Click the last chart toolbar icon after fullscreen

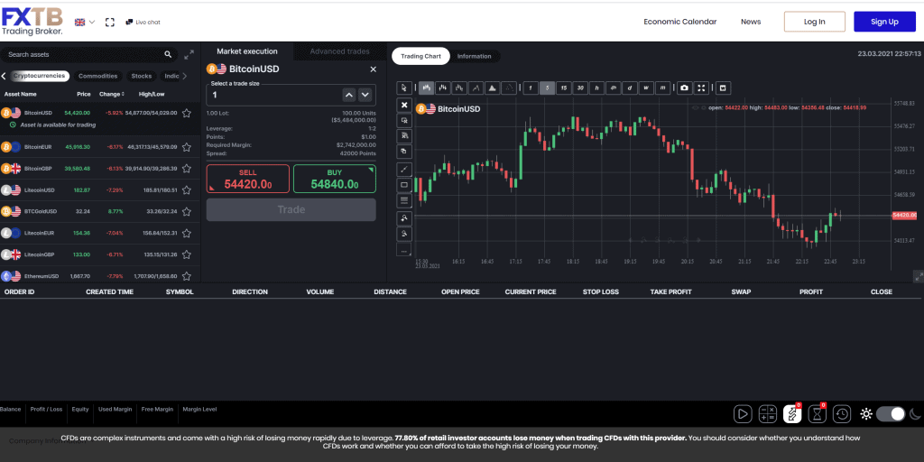723,88
